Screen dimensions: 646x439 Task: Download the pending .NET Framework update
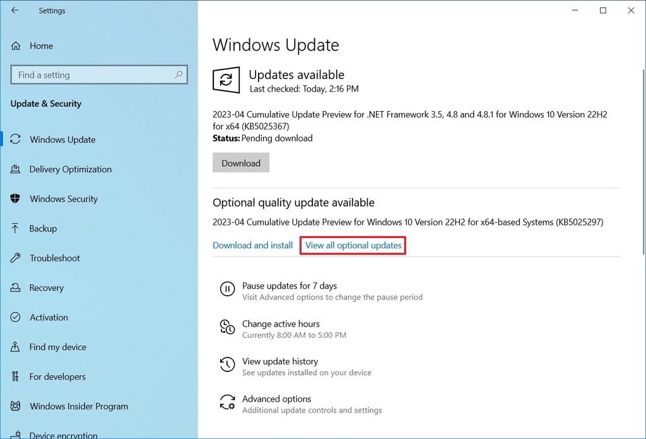[240, 162]
